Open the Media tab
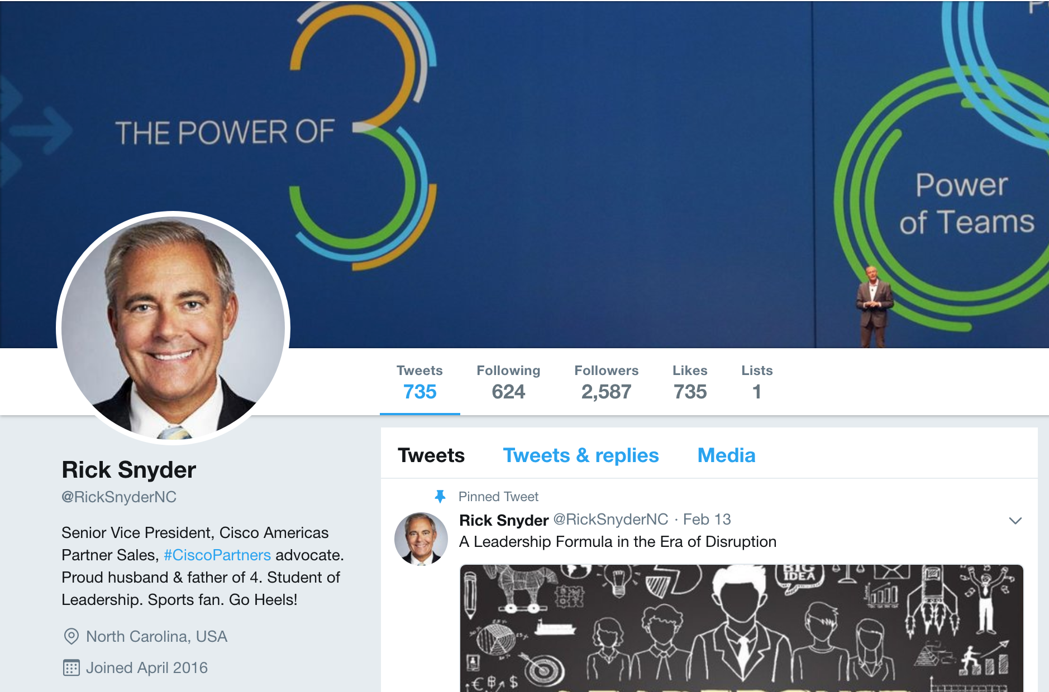Image resolution: width=1049 pixels, height=692 pixels. [726, 455]
